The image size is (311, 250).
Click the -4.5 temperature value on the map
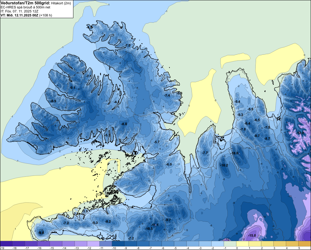point(90,27)
